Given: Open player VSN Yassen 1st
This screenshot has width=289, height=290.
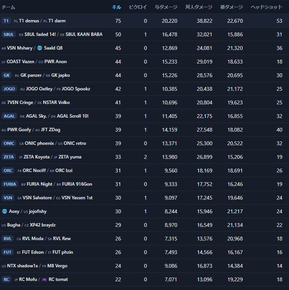Looking at the screenshot, I should [x=77, y=198].
